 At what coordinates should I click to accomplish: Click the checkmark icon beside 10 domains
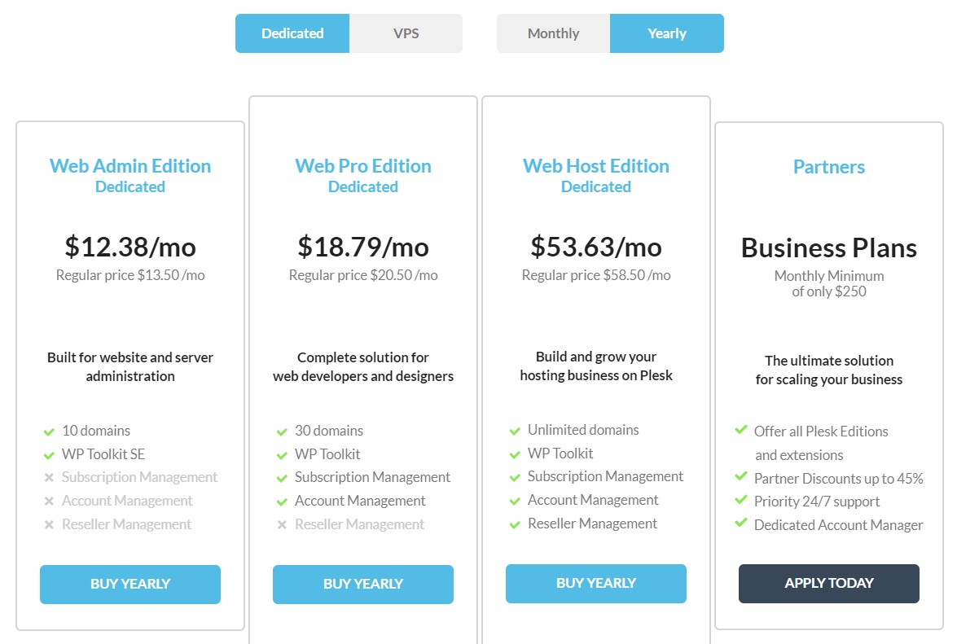[x=50, y=432]
